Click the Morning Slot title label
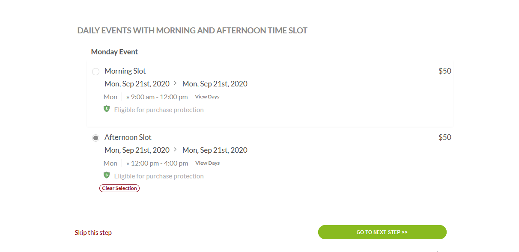This screenshot has height=252, width=519. [x=125, y=71]
